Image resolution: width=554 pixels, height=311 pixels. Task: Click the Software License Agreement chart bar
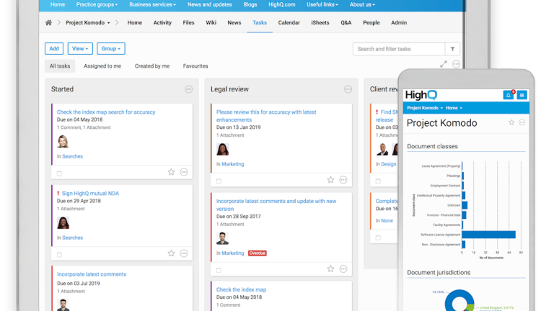click(x=488, y=235)
